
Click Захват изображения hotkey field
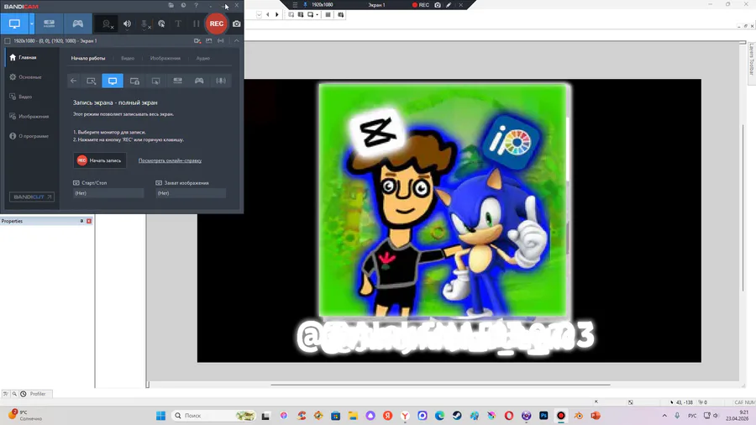191,193
